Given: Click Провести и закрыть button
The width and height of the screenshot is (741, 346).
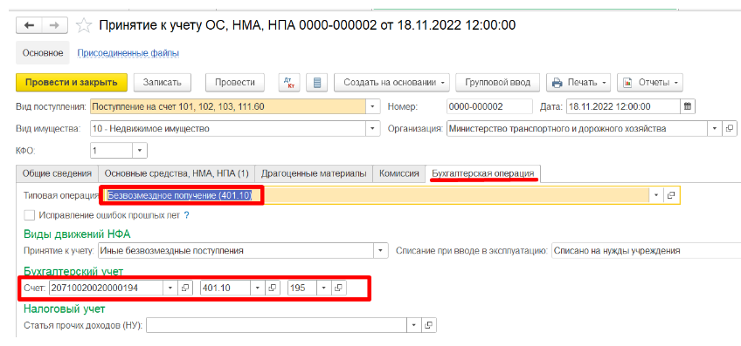Looking at the screenshot, I should [x=72, y=83].
